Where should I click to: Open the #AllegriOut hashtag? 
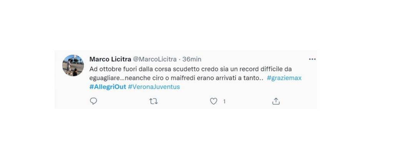[108, 87]
